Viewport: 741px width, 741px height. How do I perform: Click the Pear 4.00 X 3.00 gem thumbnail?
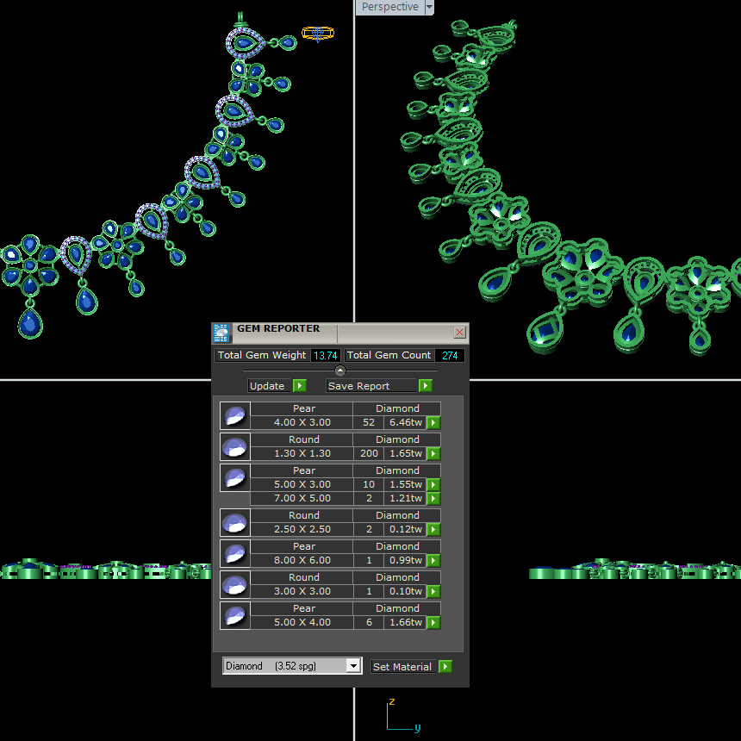(x=234, y=416)
